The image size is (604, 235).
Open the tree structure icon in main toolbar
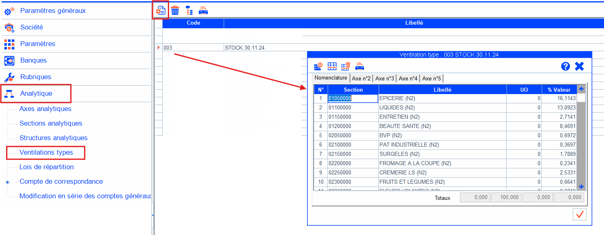pos(189,10)
